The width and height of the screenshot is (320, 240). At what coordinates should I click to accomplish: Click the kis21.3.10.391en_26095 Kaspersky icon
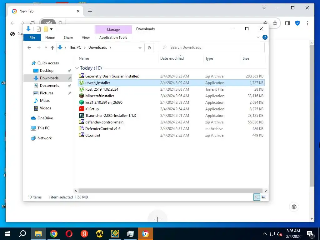82,102
